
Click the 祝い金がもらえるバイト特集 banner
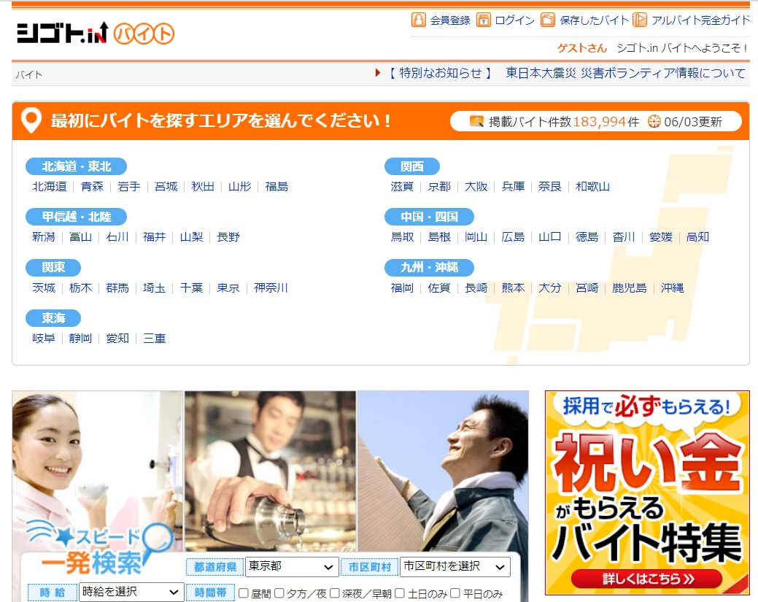click(647, 493)
